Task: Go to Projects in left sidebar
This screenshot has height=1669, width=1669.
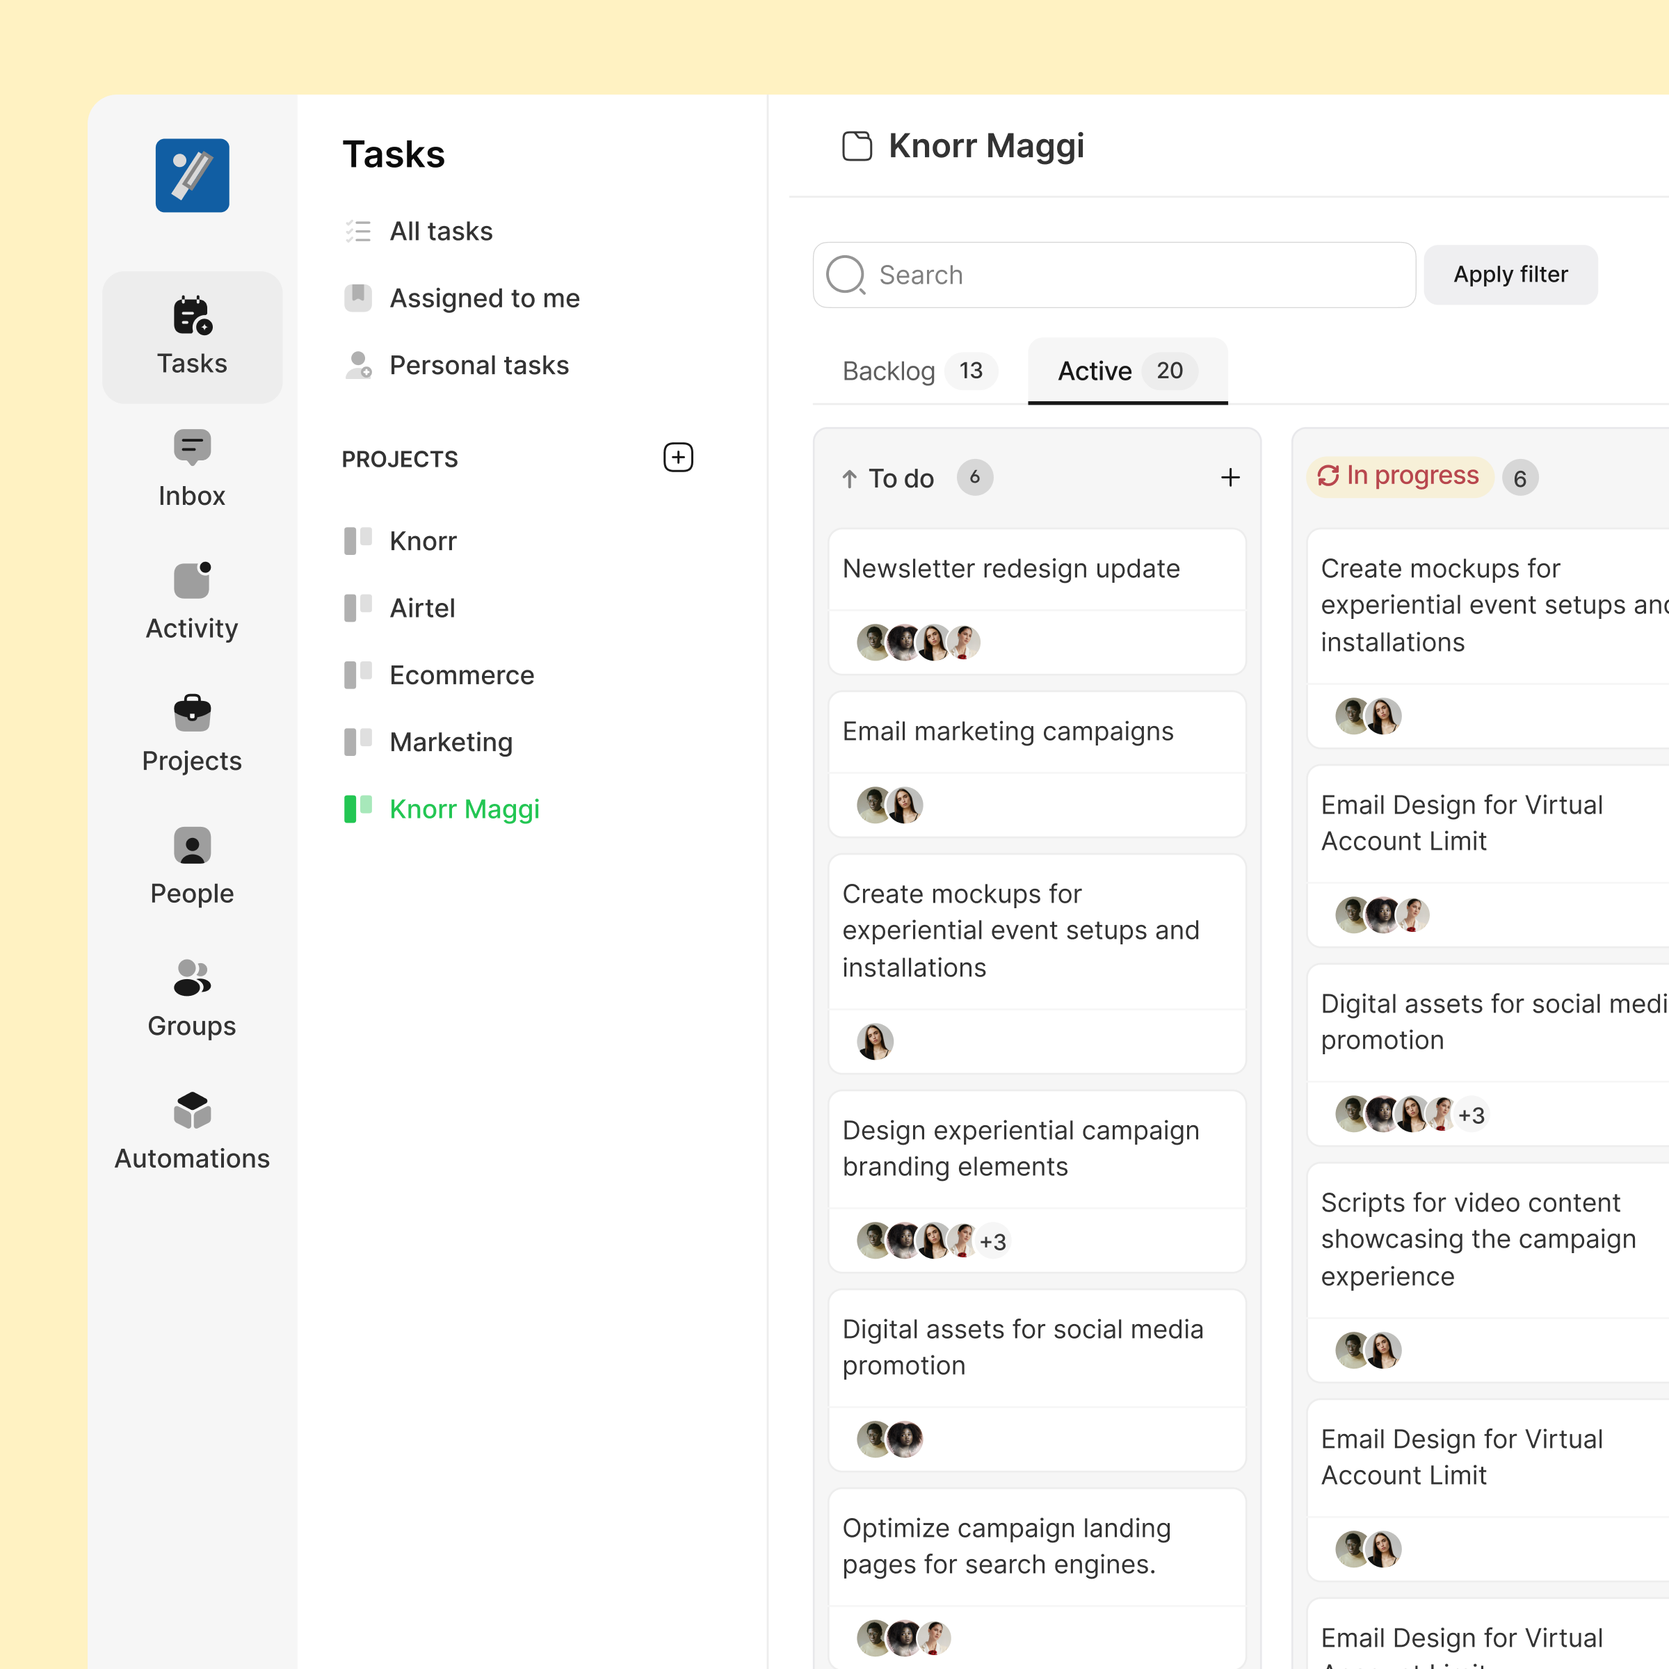Action: coord(192,734)
